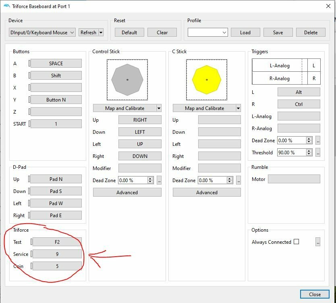This screenshot has height=303, width=336.
Task: Click the Control Stick gray octagon indicator
Action: (127, 80)
